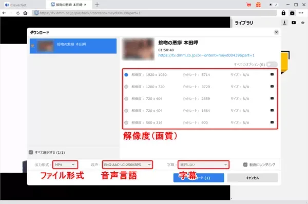Go to home page icon

25,13
